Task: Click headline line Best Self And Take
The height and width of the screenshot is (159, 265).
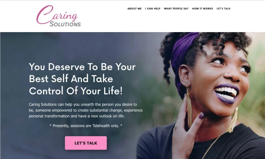Action: pos(71,79)
